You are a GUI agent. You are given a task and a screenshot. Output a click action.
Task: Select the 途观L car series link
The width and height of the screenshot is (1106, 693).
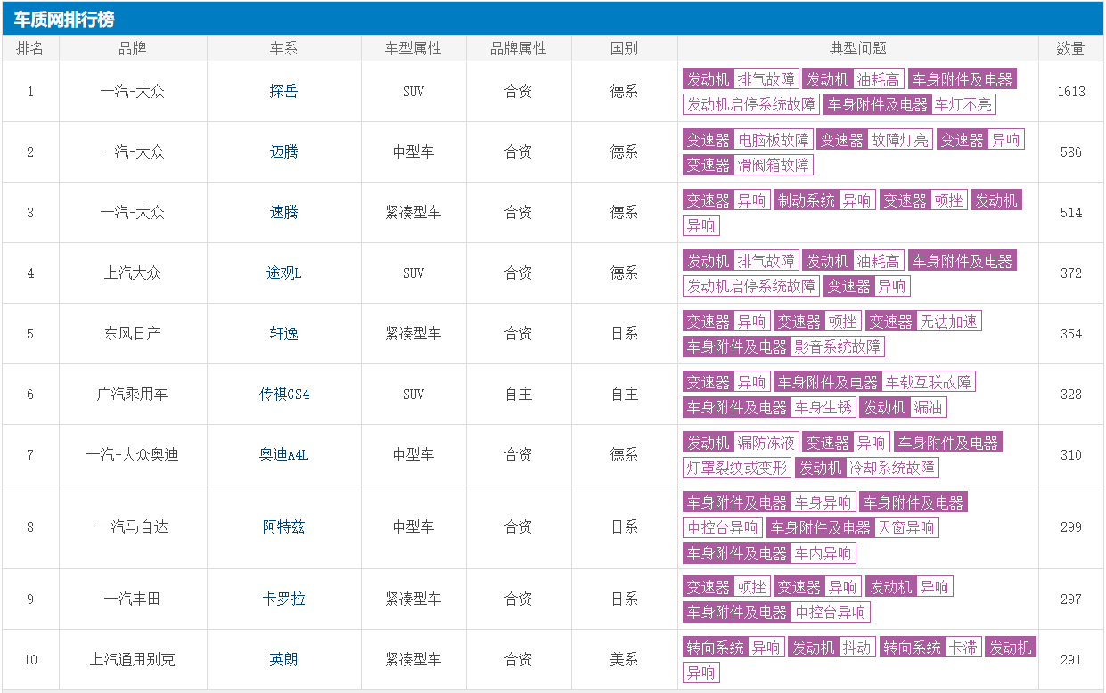point(283,273)
